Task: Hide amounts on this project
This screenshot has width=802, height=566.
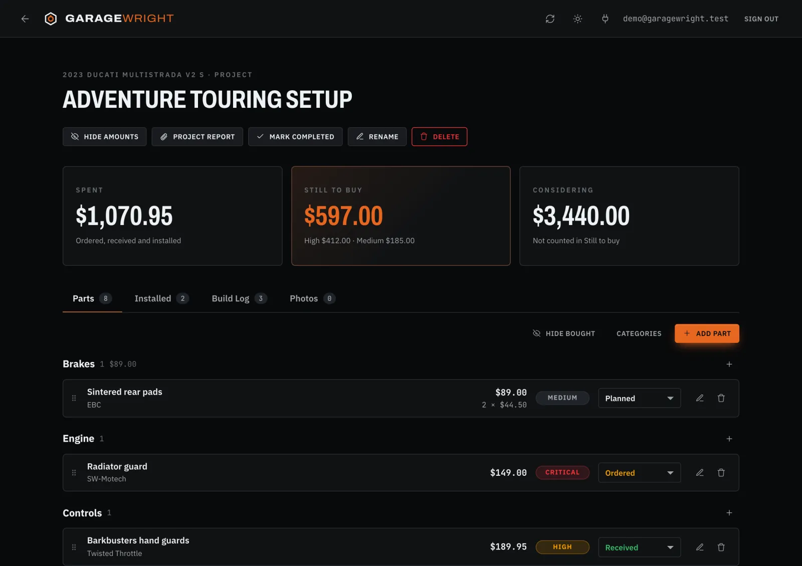Action: click(104, 136)
